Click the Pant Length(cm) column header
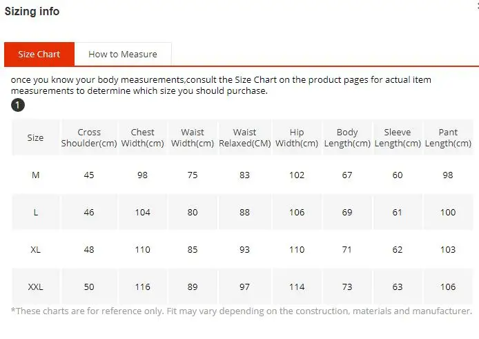 pyautogui.click(x=448, y=137)
